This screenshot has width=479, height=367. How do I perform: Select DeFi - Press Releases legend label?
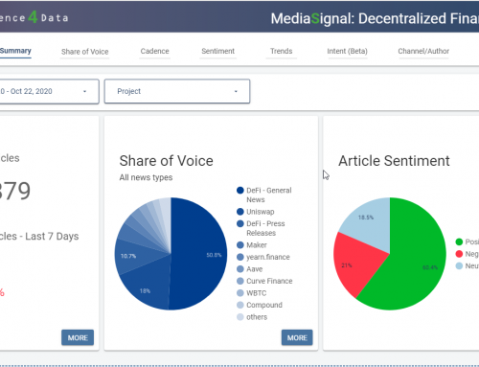265,228
